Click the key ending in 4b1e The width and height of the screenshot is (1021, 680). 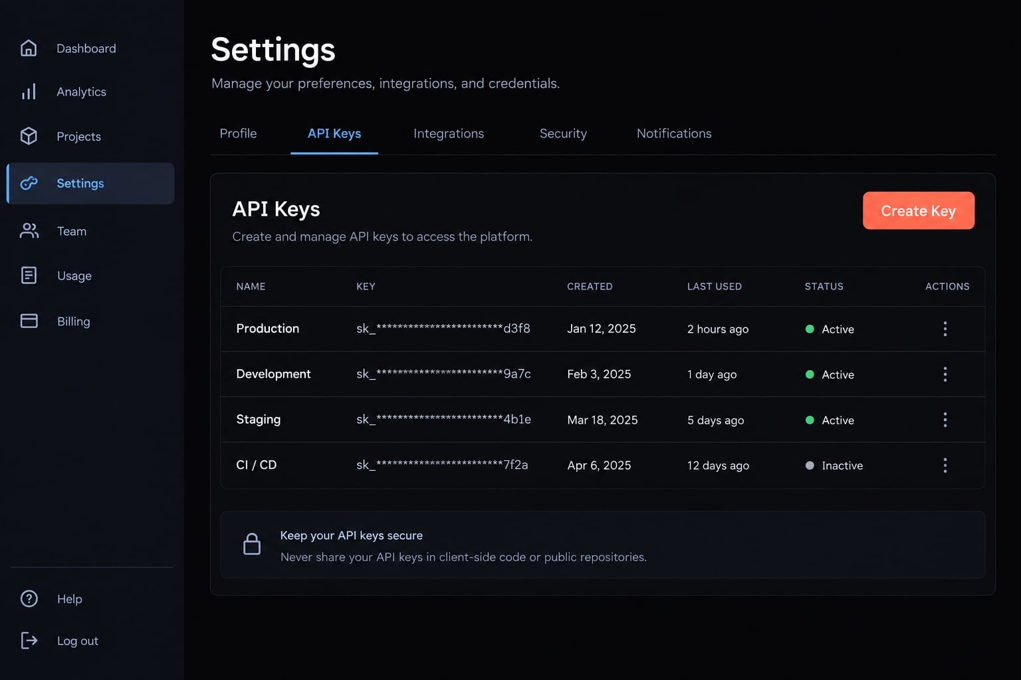(x=443, y=420)
